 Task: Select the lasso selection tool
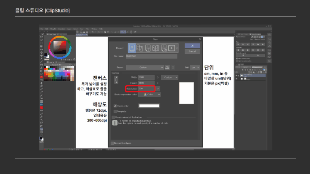(41, 40)
